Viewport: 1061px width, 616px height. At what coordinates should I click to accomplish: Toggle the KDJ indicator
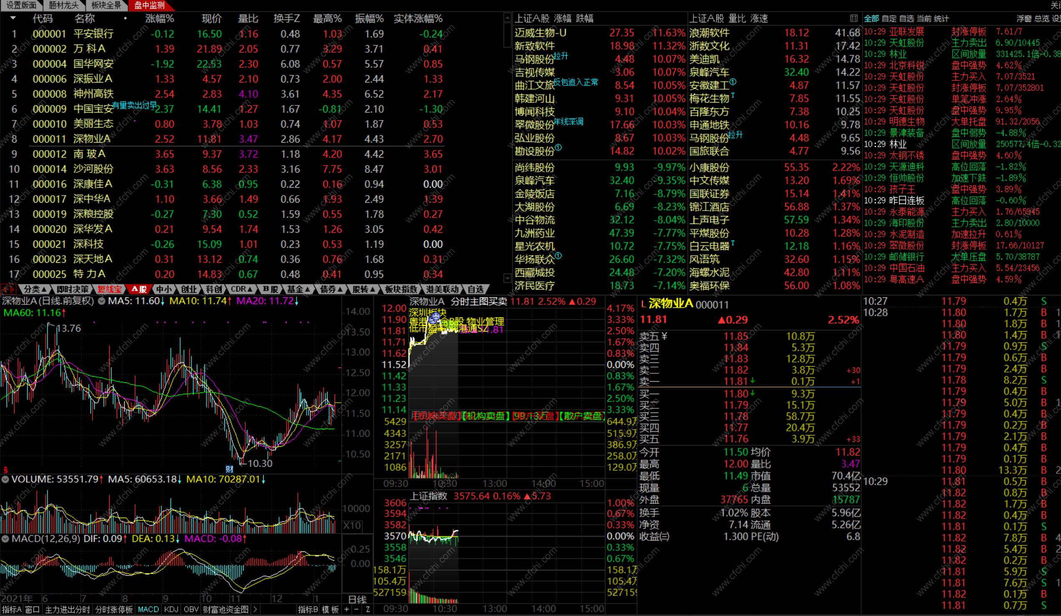pyautogui.click(x=171, y=609)
